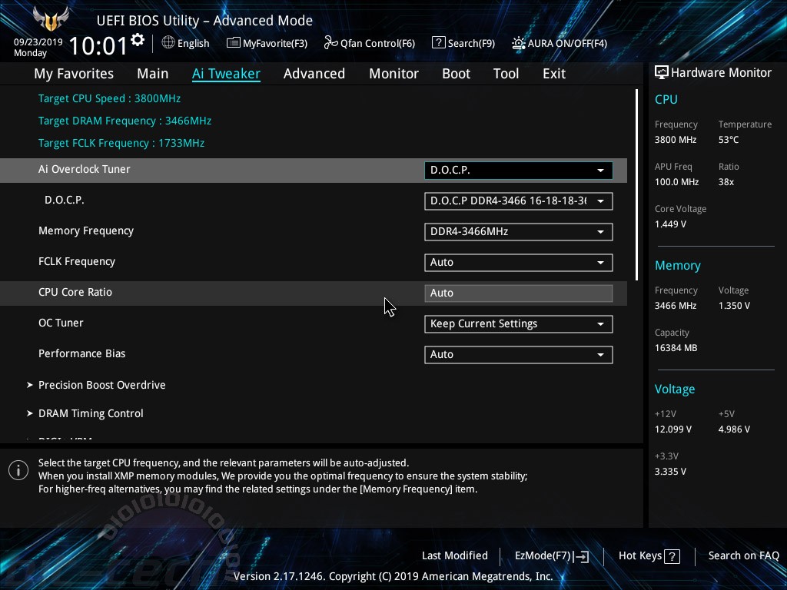Select the Performance Bias label
This screenshot has width=787, height=590.
pyautogui.click(x=81, y=353)
